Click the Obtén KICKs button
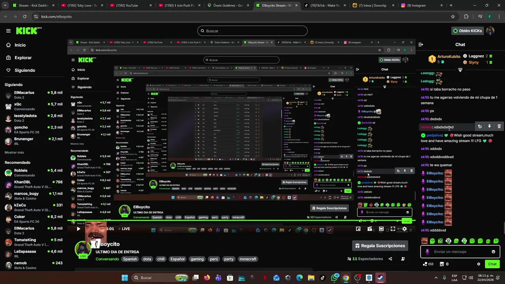This screenshot has height=284, width=505. [468, 31]
